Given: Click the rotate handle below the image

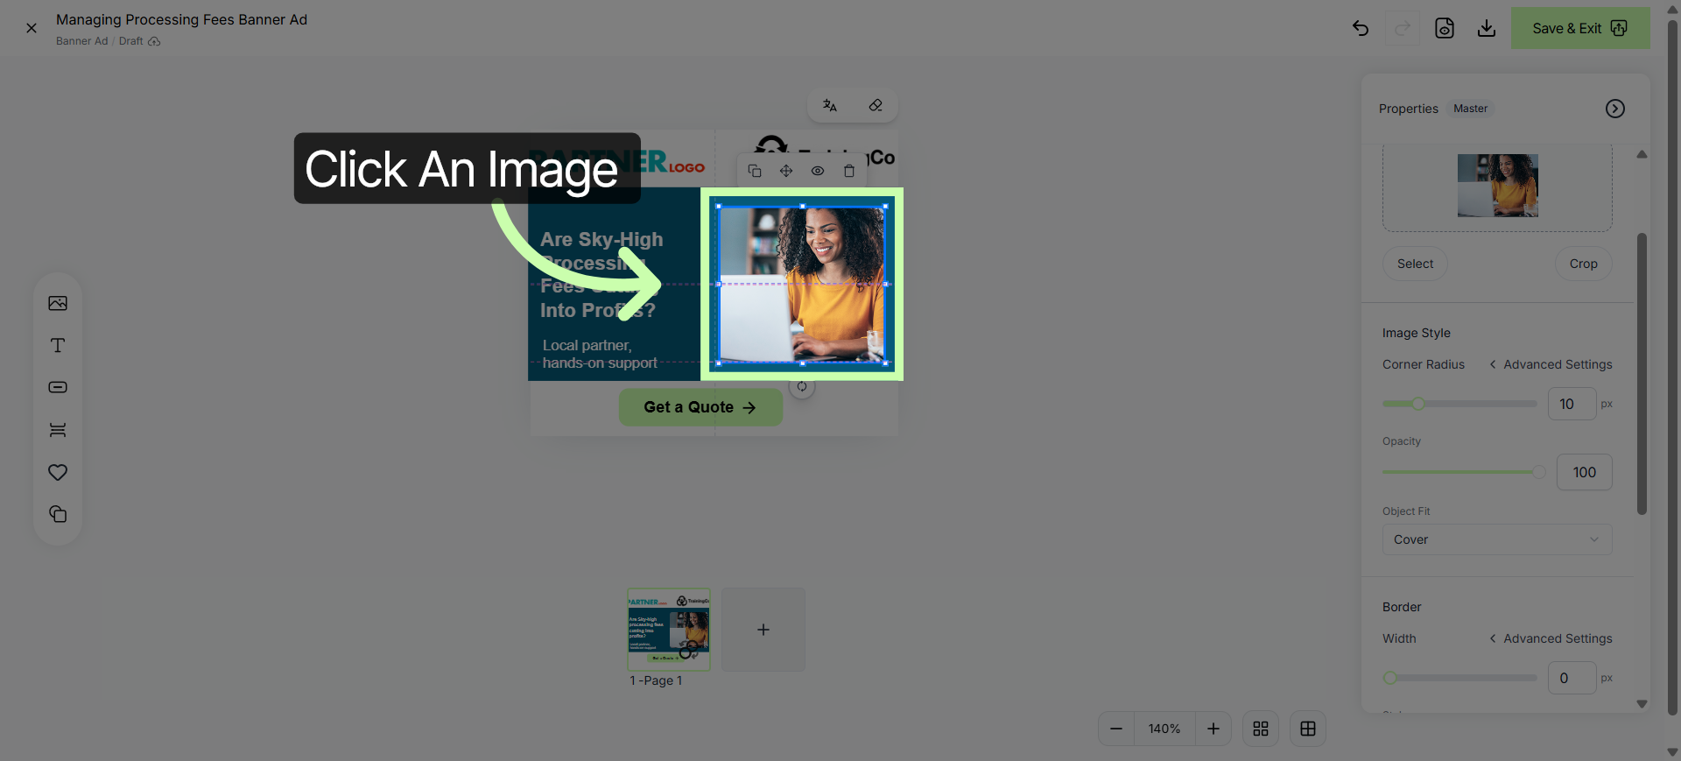Looking at the screenshot, I should tap(802, 386).
